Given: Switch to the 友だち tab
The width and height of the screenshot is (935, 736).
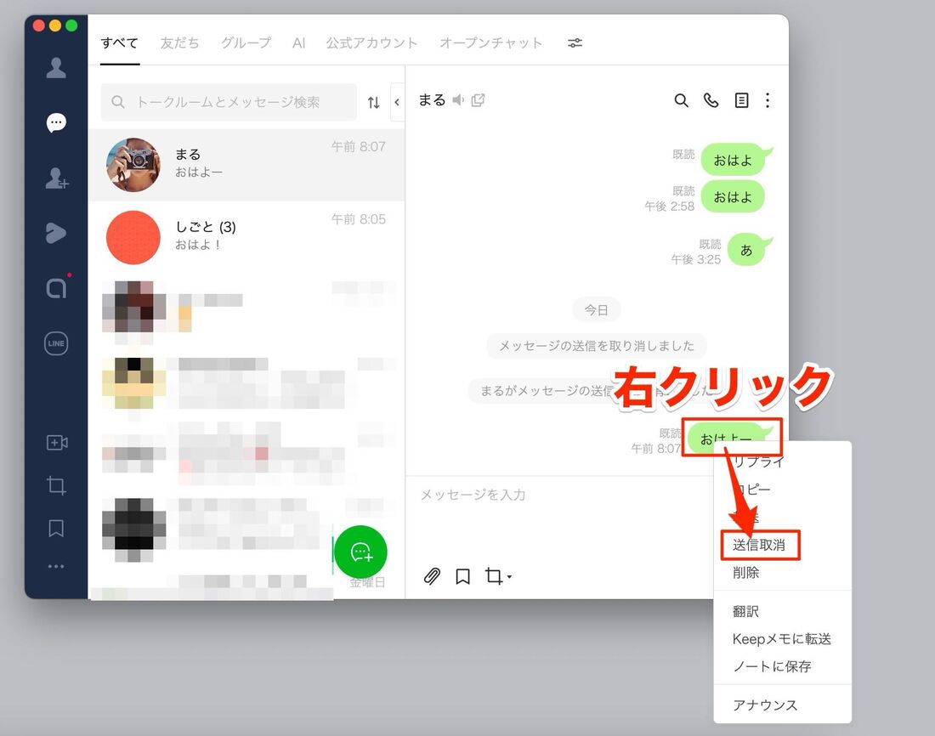Looking at the screenshot, I should tap(179, 42).
